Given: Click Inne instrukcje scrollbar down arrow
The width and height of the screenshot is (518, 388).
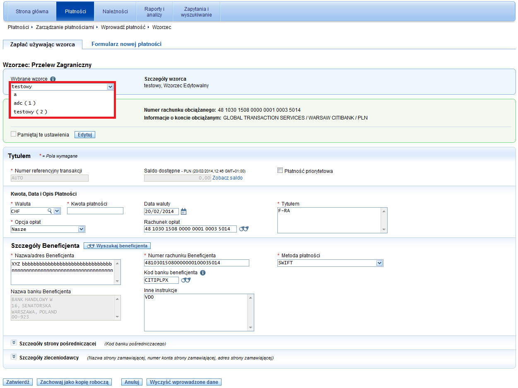Looking at the screenshot, I should click(251, 328).
